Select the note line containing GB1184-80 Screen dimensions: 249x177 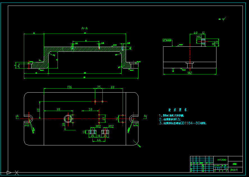click(x=183, y=123)
